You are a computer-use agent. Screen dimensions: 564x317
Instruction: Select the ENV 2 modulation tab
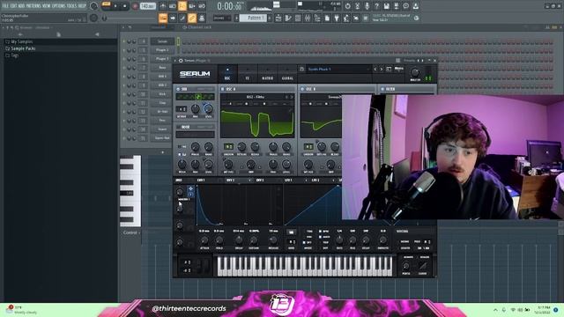pos(230,180)
